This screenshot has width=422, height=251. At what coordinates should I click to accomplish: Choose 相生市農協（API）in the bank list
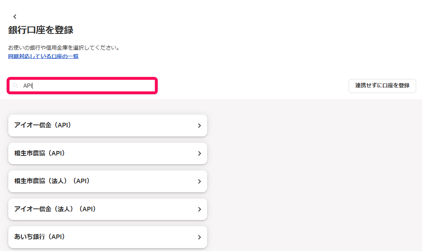pos(108,153)
